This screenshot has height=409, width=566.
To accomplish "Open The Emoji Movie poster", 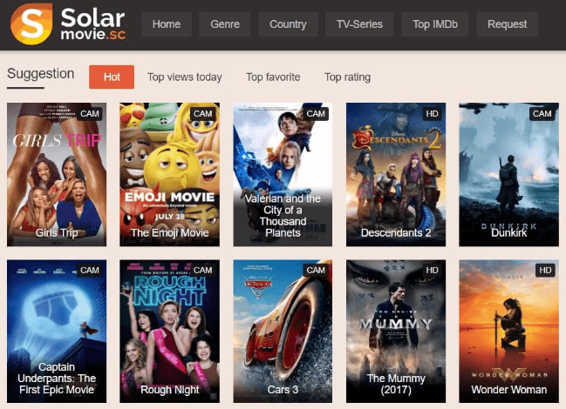I will pyautogui.click(x=170, y=174).
